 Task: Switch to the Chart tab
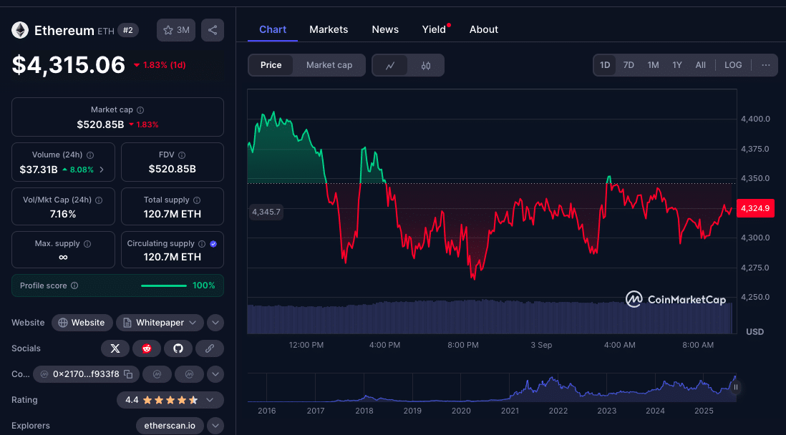click(273, 29)
